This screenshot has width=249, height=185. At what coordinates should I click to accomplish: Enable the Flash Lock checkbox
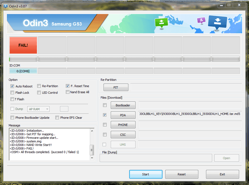click(x=12, y=93)
